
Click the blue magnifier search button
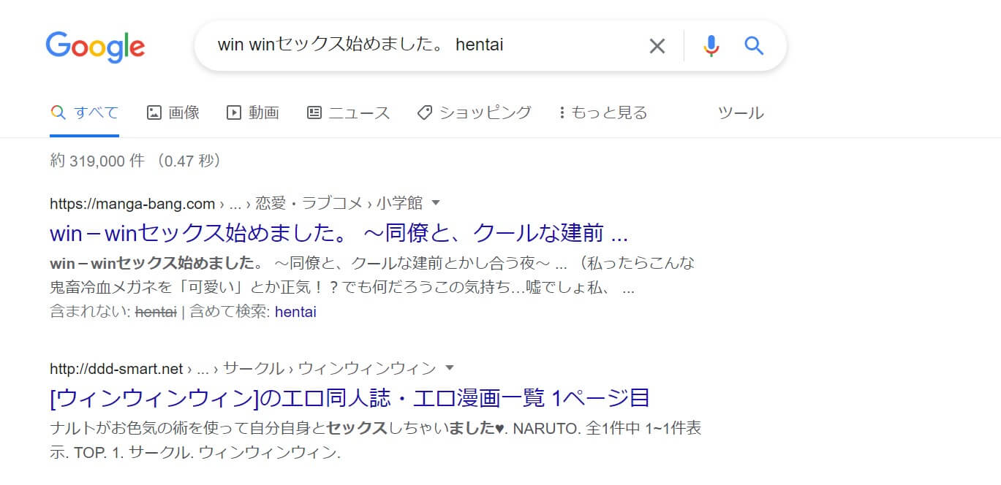coord(754,46)
